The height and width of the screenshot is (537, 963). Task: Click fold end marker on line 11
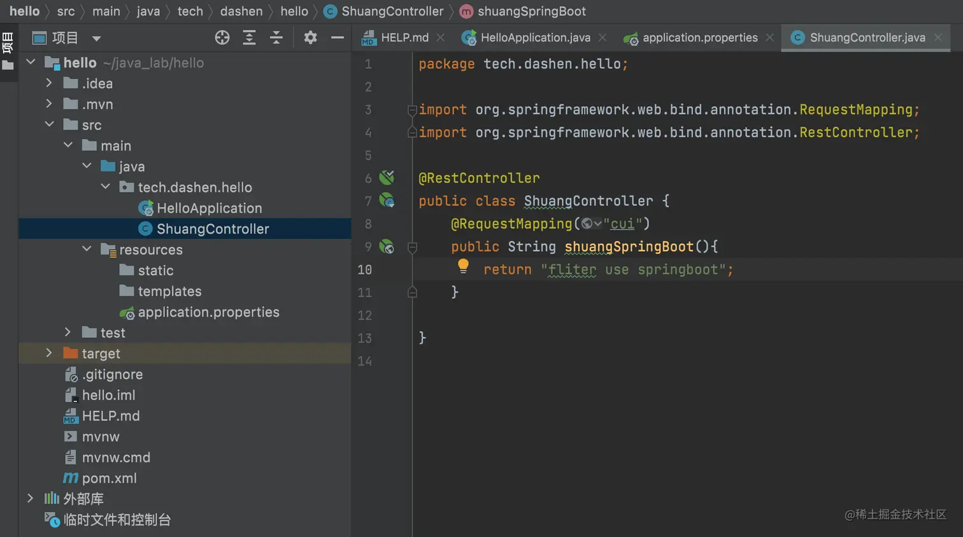(x=412, y=292)
